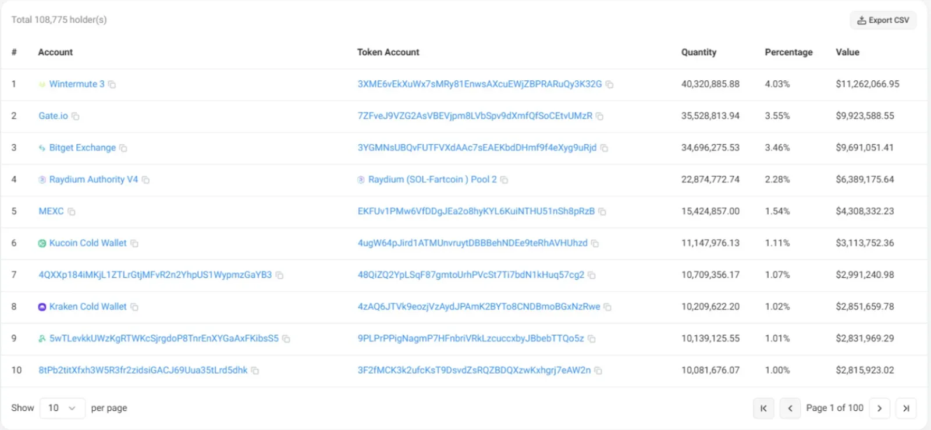Go to the next page

(879, 408)
